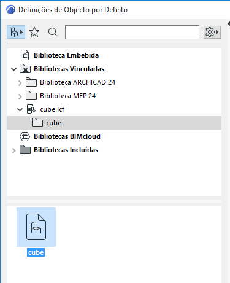The width and height of the screenshot is (230, 283).
Task: Select Biblioteca ARCHICAD 24 text
Action: pos(78,82)
